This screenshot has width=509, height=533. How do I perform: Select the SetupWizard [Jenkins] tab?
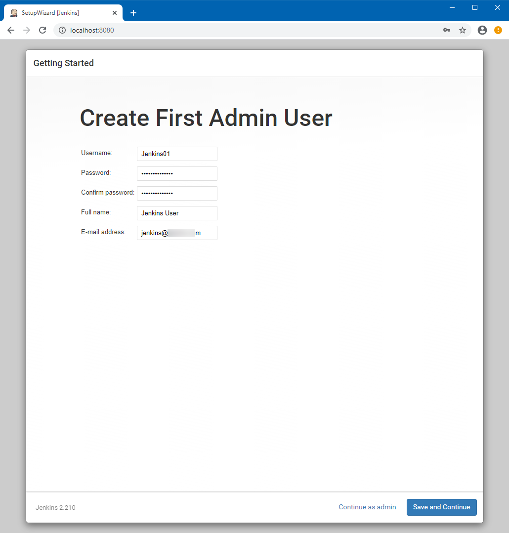coord(63,13)
